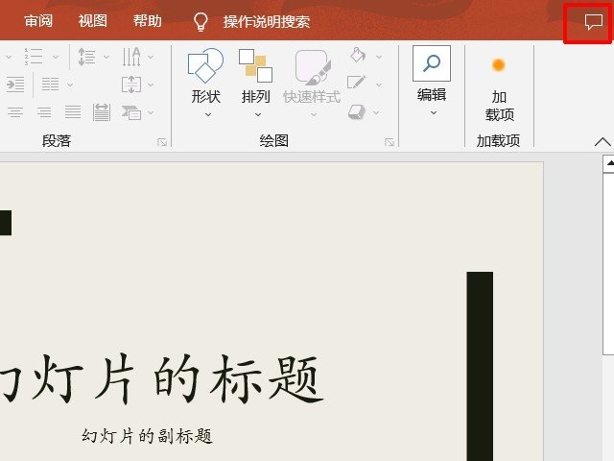Open the 帮助 tab
Screen dimensions: 614x461
tap(147, 21)
